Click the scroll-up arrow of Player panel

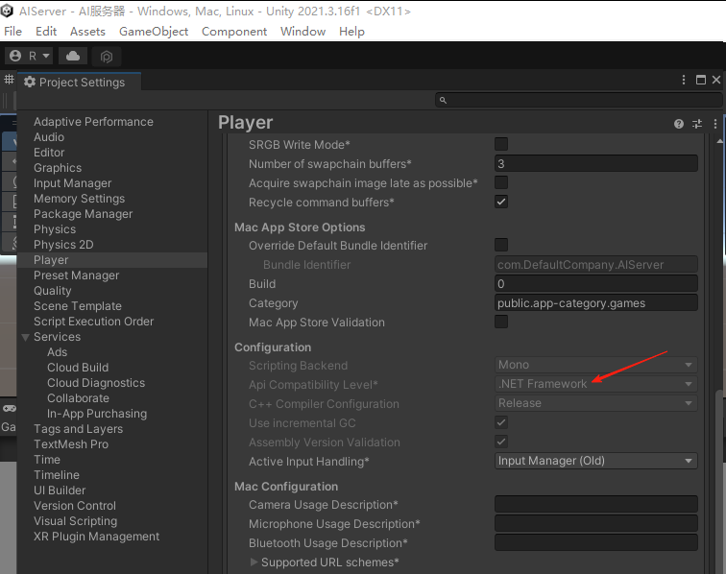coord(719,141)
